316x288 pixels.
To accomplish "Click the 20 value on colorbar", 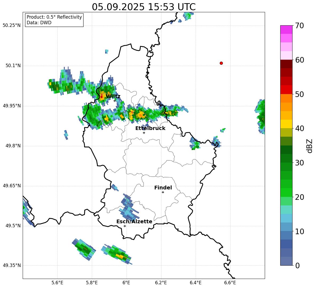I will 299,197.
